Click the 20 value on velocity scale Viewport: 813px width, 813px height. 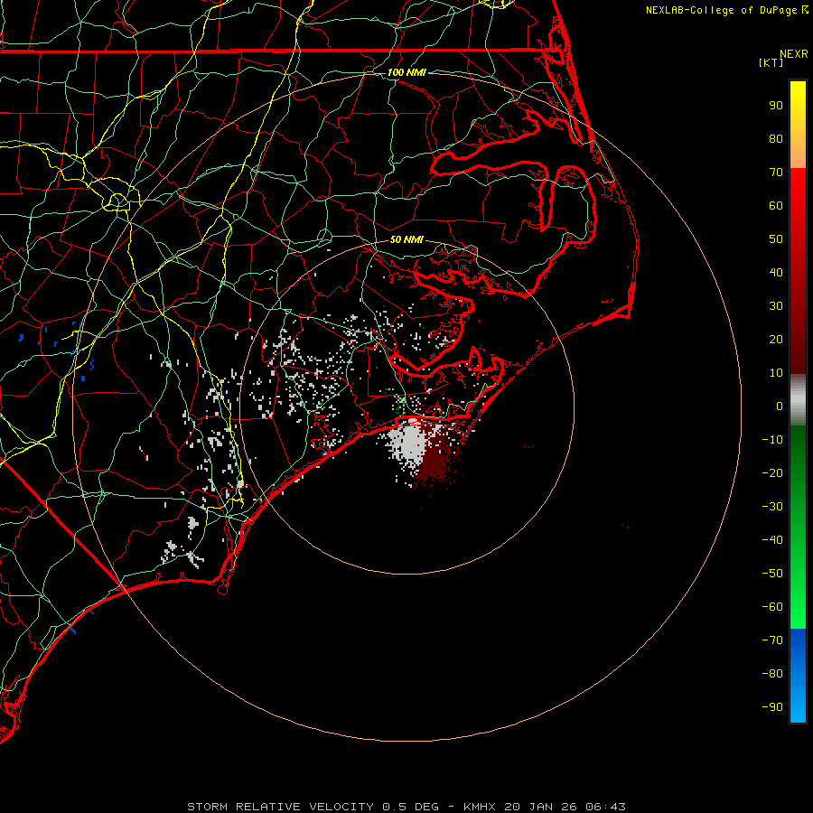click(x=776, y=339)
